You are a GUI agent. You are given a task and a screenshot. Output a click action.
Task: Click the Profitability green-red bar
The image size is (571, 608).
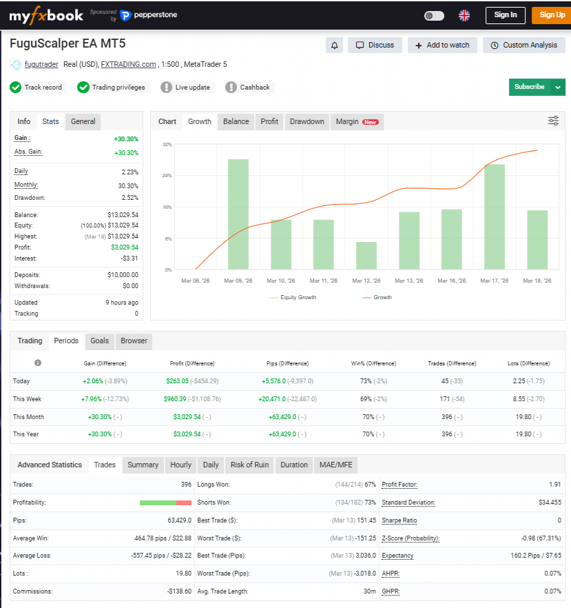(x=165, y=503)
